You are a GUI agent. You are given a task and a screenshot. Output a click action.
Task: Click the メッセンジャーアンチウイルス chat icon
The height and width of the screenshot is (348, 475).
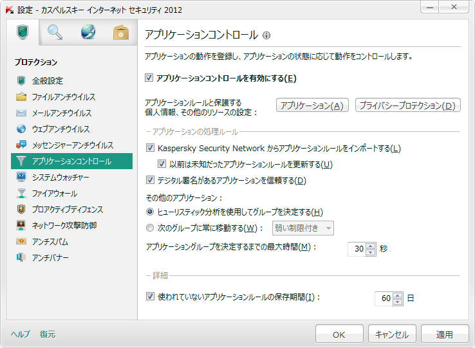[21, 145]
